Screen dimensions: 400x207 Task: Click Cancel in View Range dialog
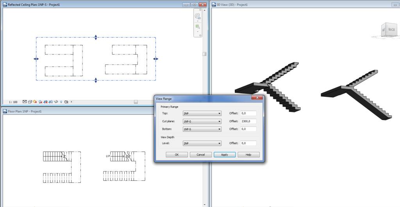[x=201, y=155]
